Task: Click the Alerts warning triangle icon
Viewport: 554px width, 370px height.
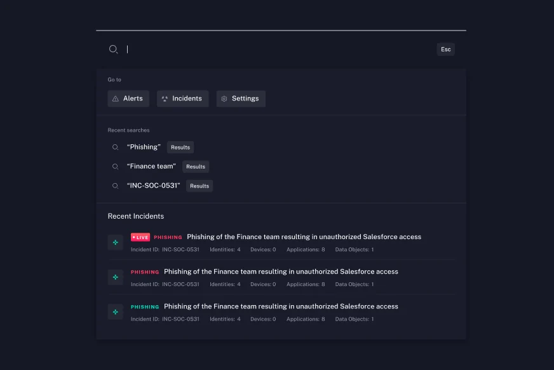Action: (116, 99)
